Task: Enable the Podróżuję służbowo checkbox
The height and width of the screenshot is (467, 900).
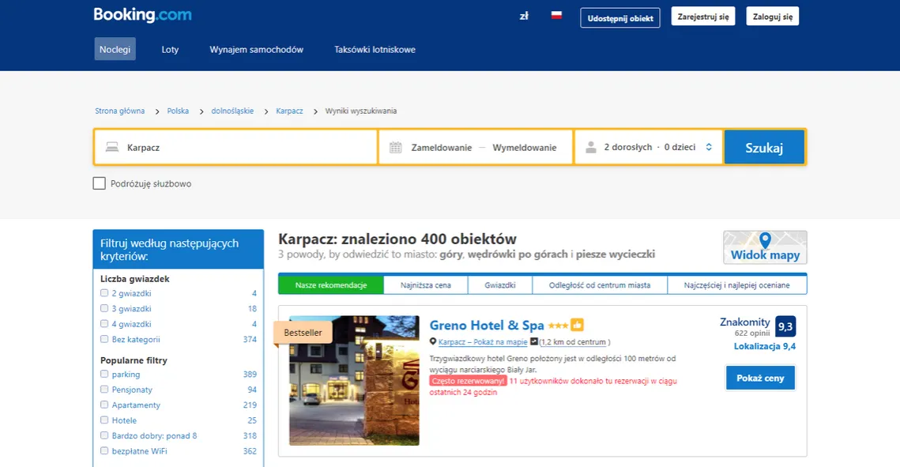Action: coord(100,183)
